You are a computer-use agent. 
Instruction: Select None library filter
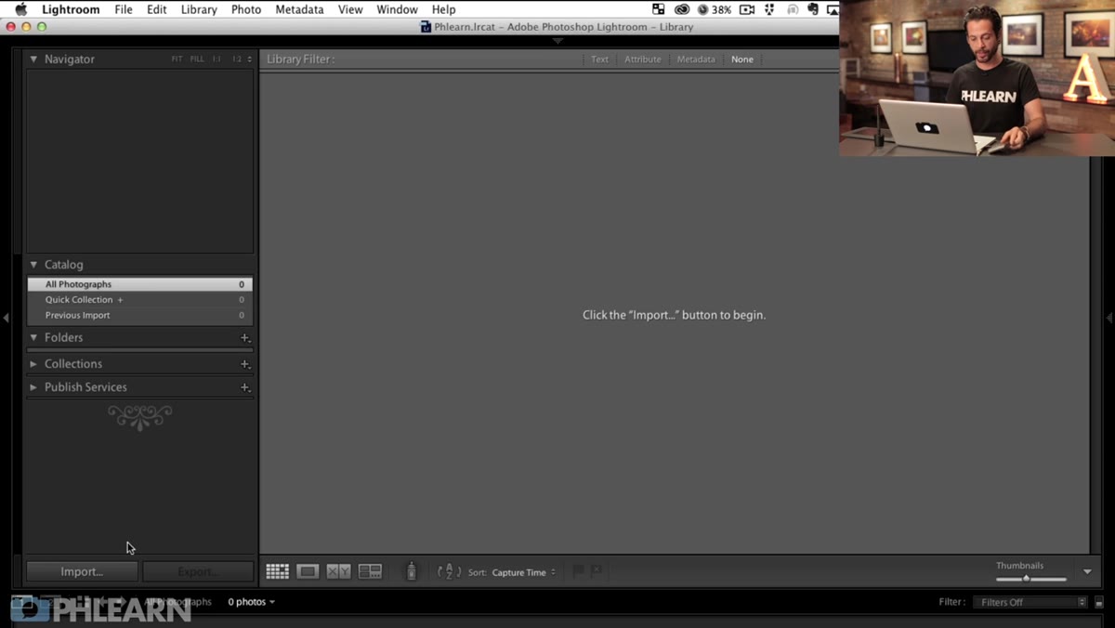click(x=742, y=59)
